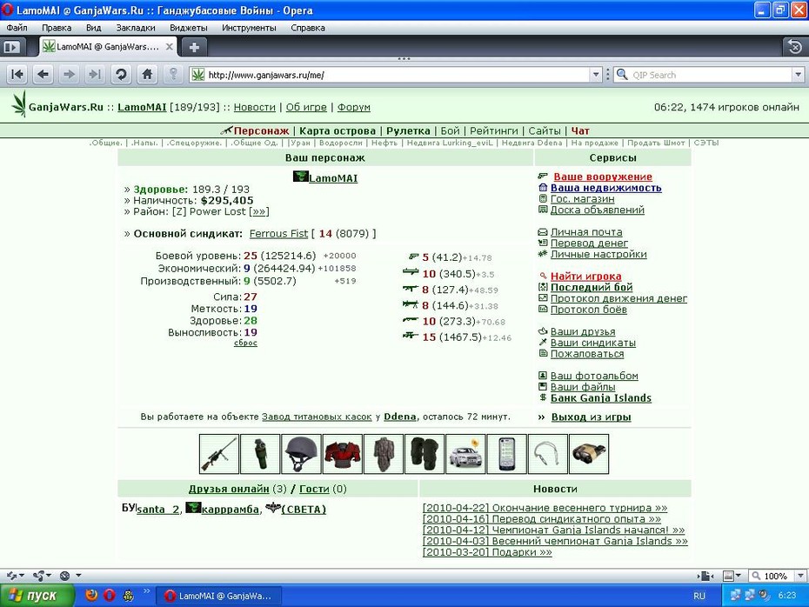Open the Закладки menu
This screenshot has height=607, width=809.
pyautogui.click(x=136, y=28)
